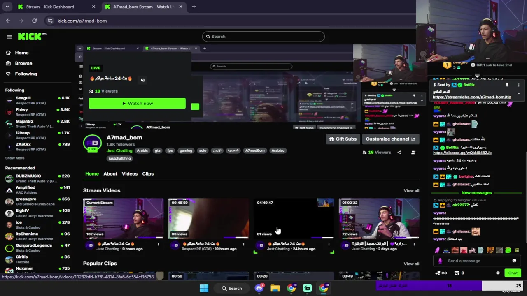Click the Kick search field
527x296 pixels.
point(263,37)
